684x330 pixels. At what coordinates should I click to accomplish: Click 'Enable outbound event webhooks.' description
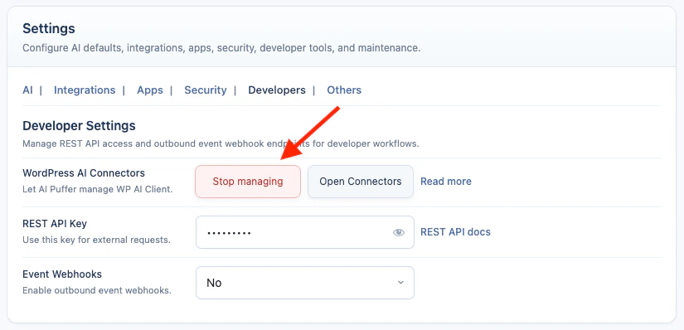(x=97, y=290)
